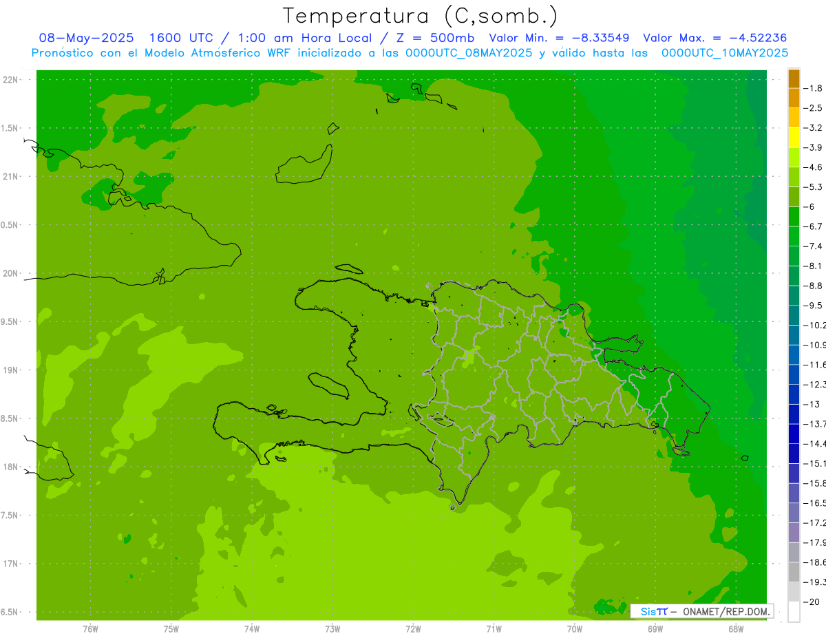
Task: Click the '19N' latitude label
Action: coord(11,370)
